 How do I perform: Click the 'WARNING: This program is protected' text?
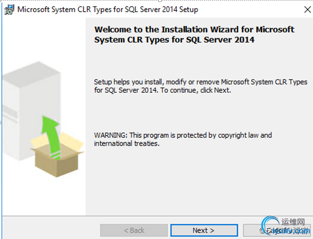183,139
